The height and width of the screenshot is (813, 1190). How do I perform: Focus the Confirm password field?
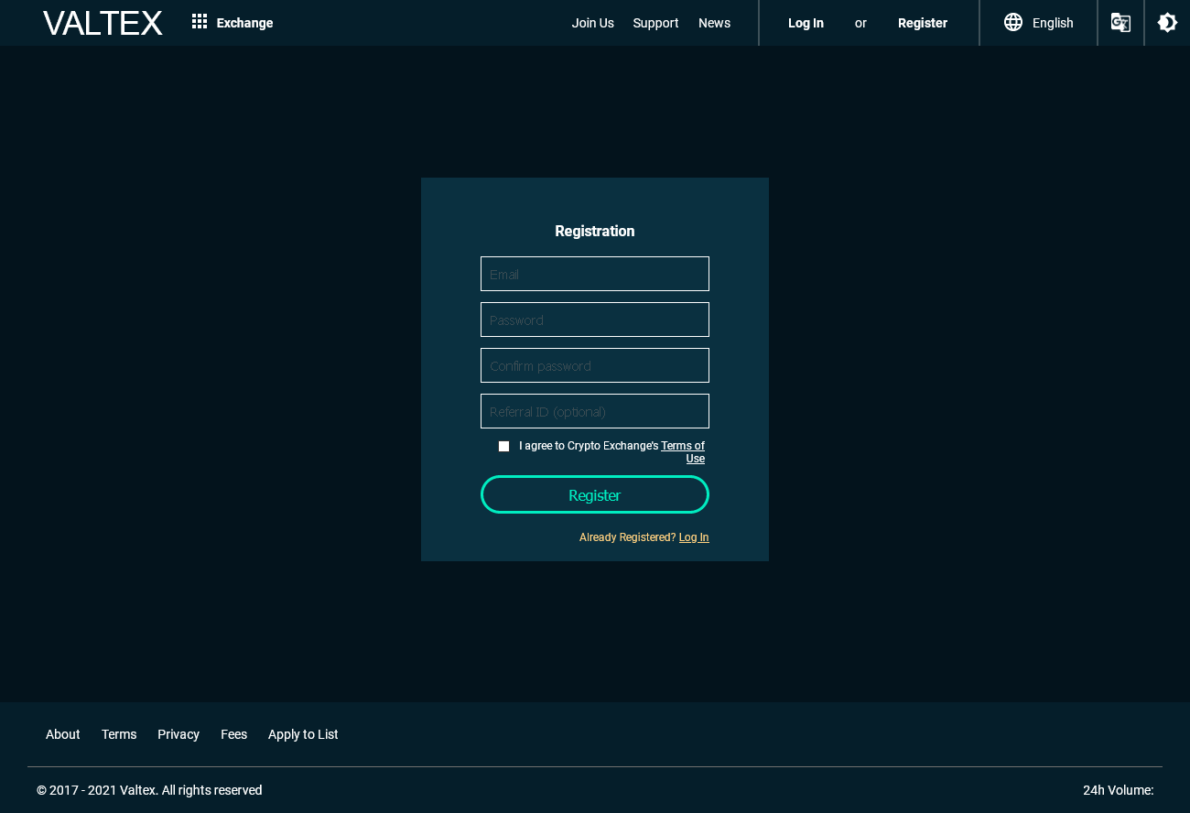(x=595, y=365)
